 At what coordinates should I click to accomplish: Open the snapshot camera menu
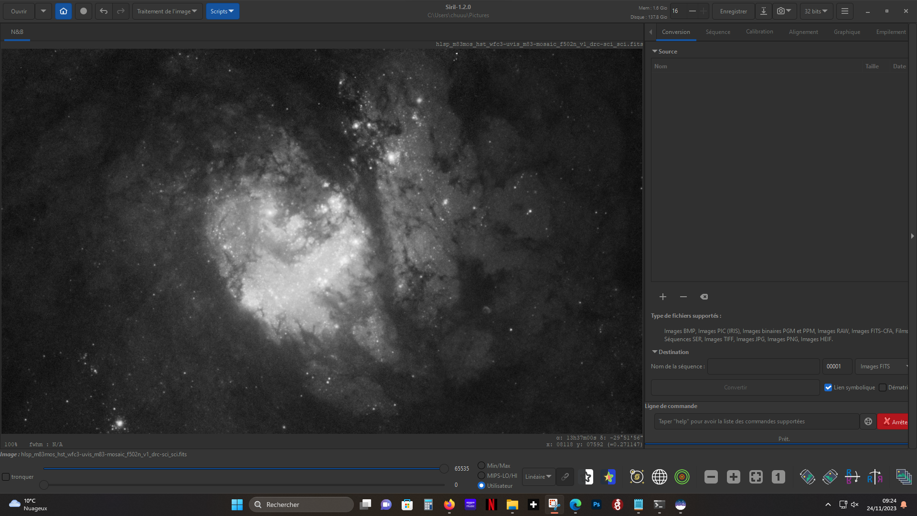pyautogui.click(x=784, y=11)
